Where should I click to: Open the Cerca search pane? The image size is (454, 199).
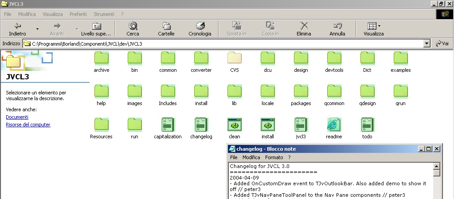133,29
